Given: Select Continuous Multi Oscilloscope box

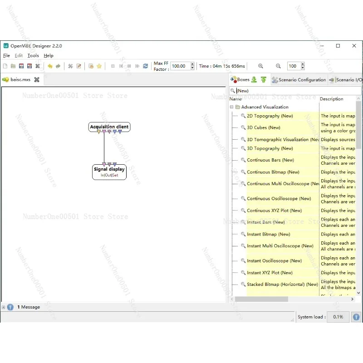Looking at the screenshot, I should (283, 184).
